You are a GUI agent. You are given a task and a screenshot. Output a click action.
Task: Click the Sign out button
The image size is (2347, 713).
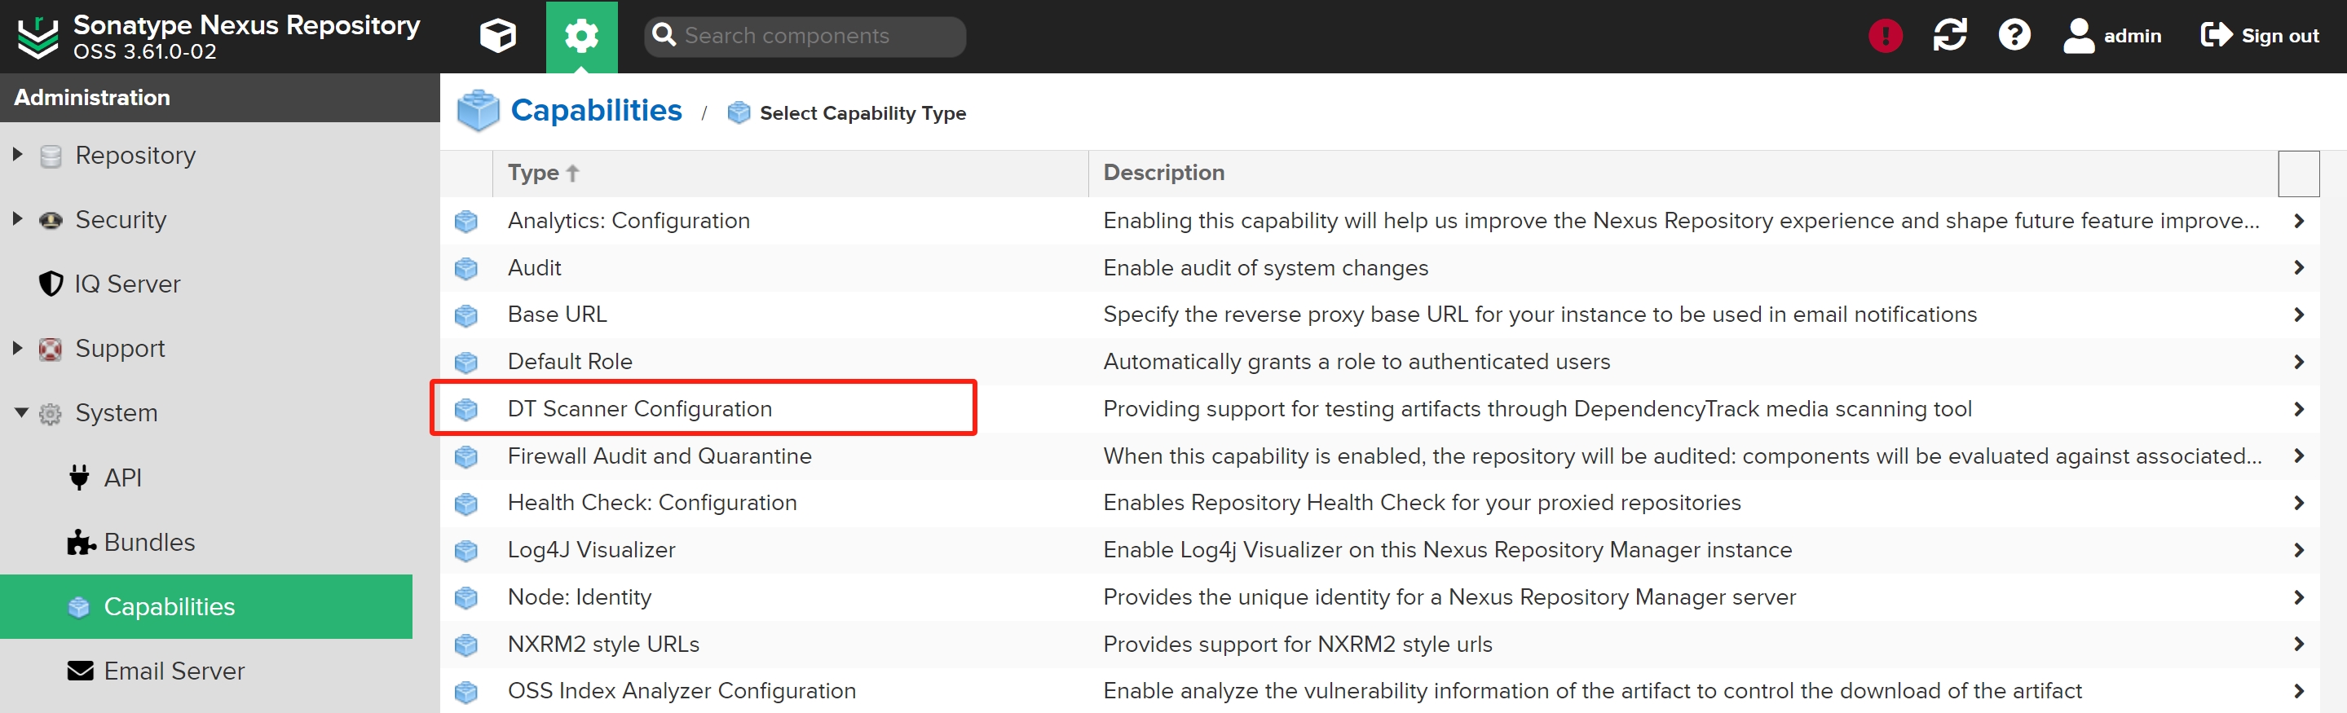click(2260, 37)
